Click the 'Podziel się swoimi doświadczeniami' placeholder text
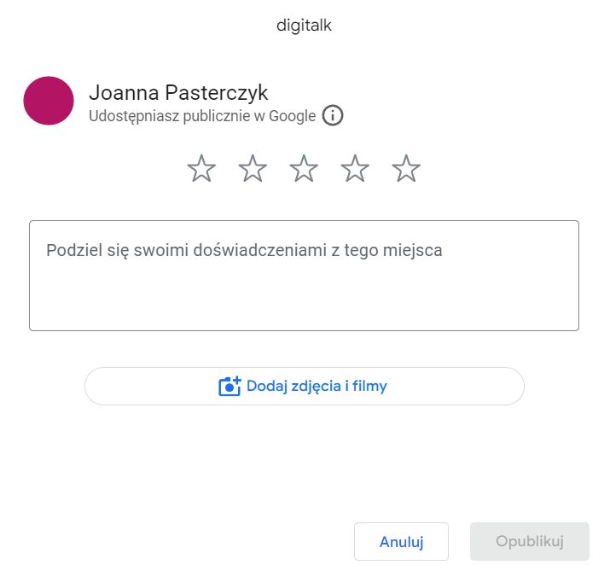 coord(244,251)
